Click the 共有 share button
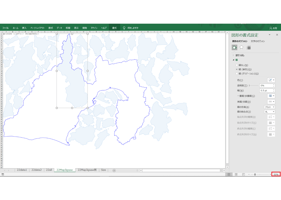281x200 pixels. pos(273,28)
